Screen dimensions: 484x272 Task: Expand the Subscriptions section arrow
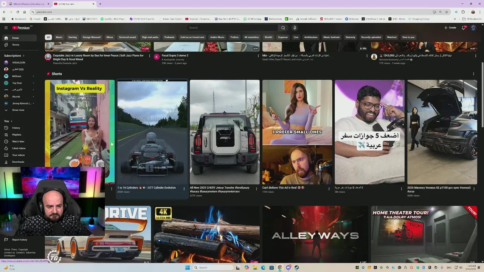click(x=24, y=56)
